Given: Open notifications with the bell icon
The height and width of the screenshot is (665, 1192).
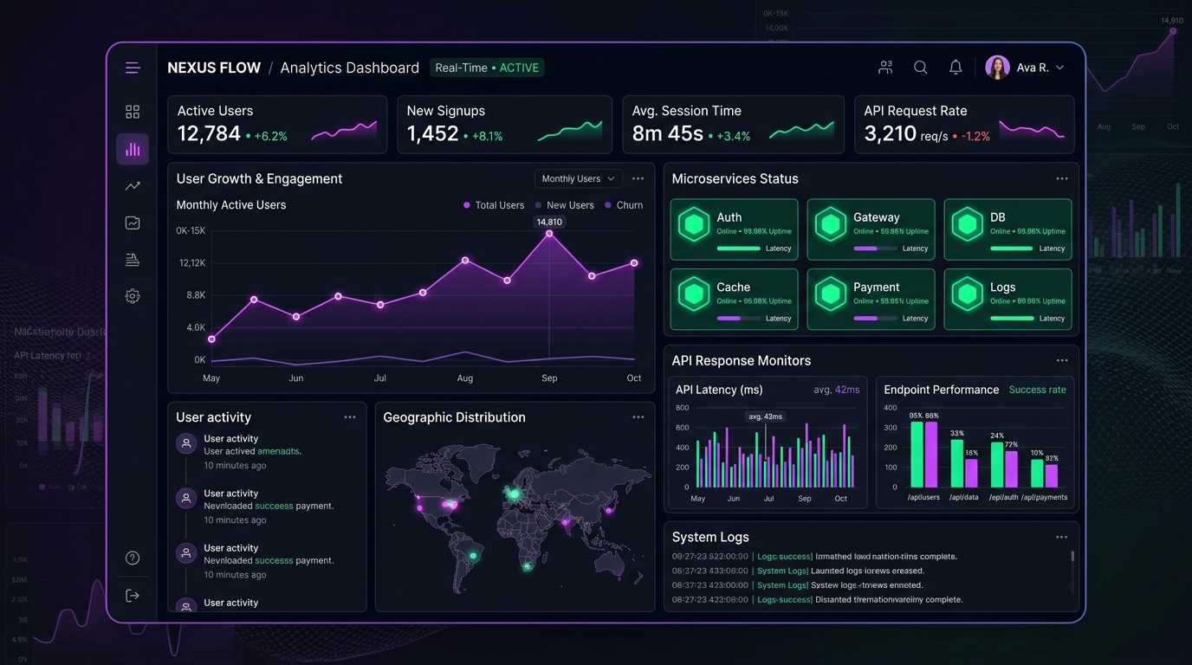Looking at the screenshot, I should click(x=956, y=68).
